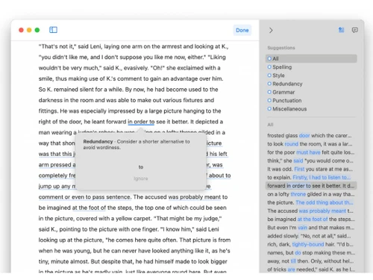Open the comments speech bubble icon
The width and height of the screenshot is (373, 280).
[x=355, y=30]
